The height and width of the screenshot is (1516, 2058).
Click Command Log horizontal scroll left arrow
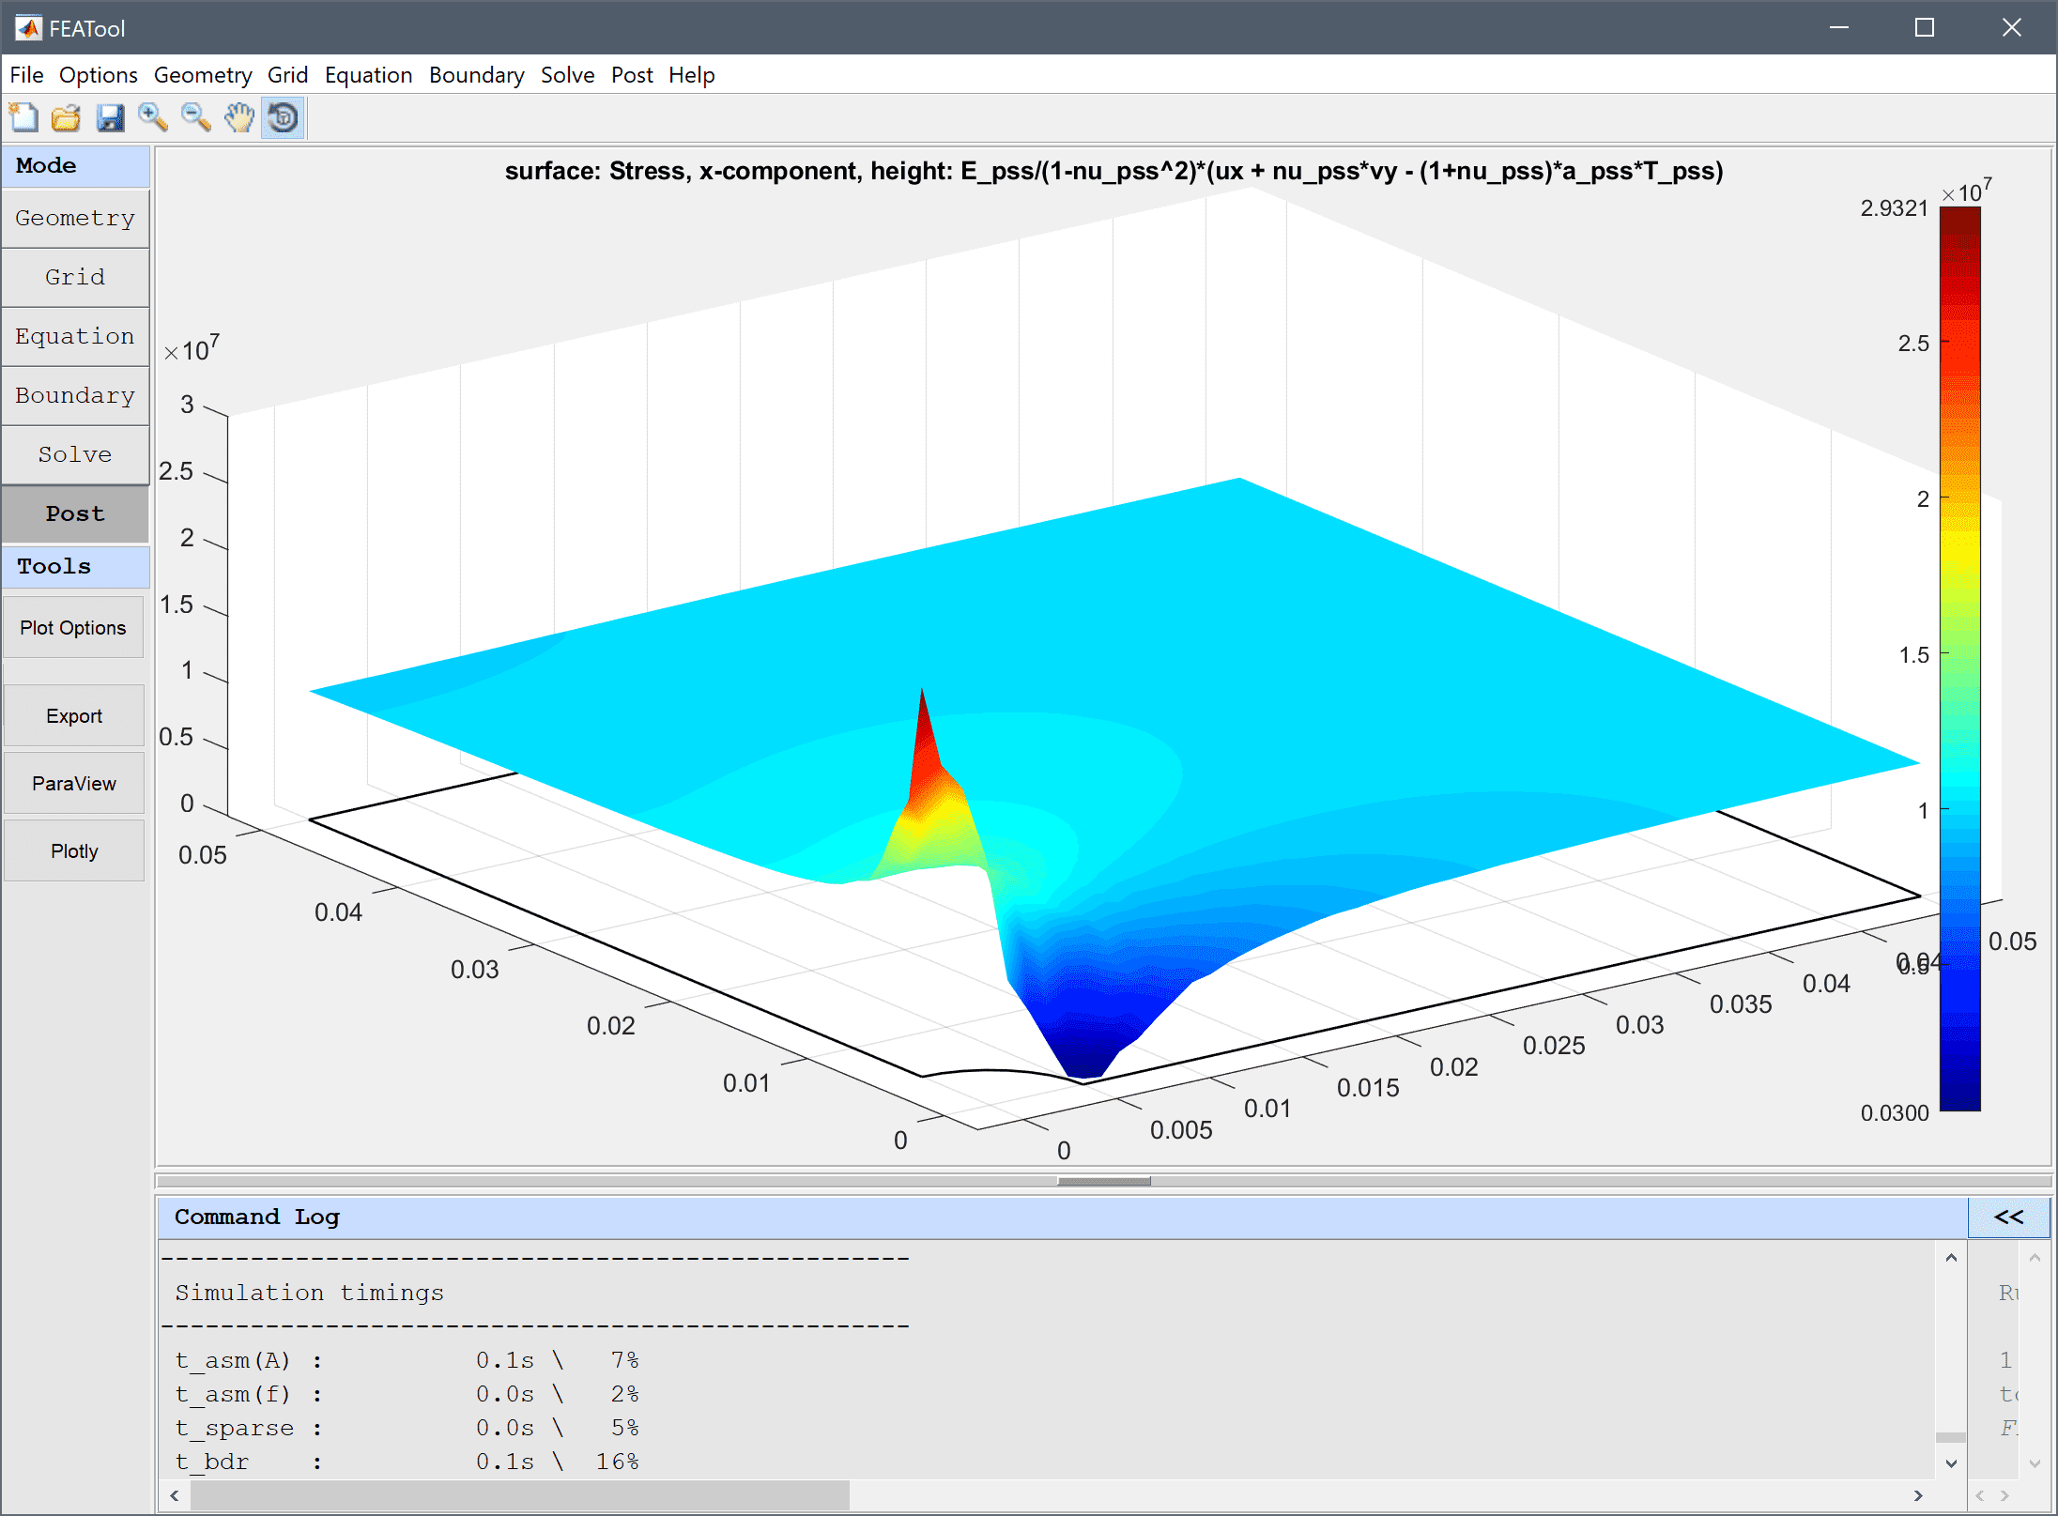175,1495
